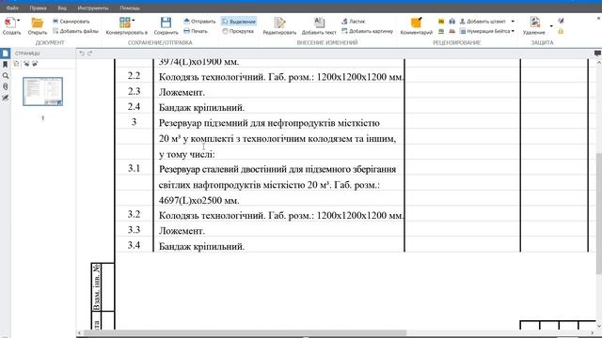
Task: Click the first icon in Страницы toolbar
Action: click(17, 64)
